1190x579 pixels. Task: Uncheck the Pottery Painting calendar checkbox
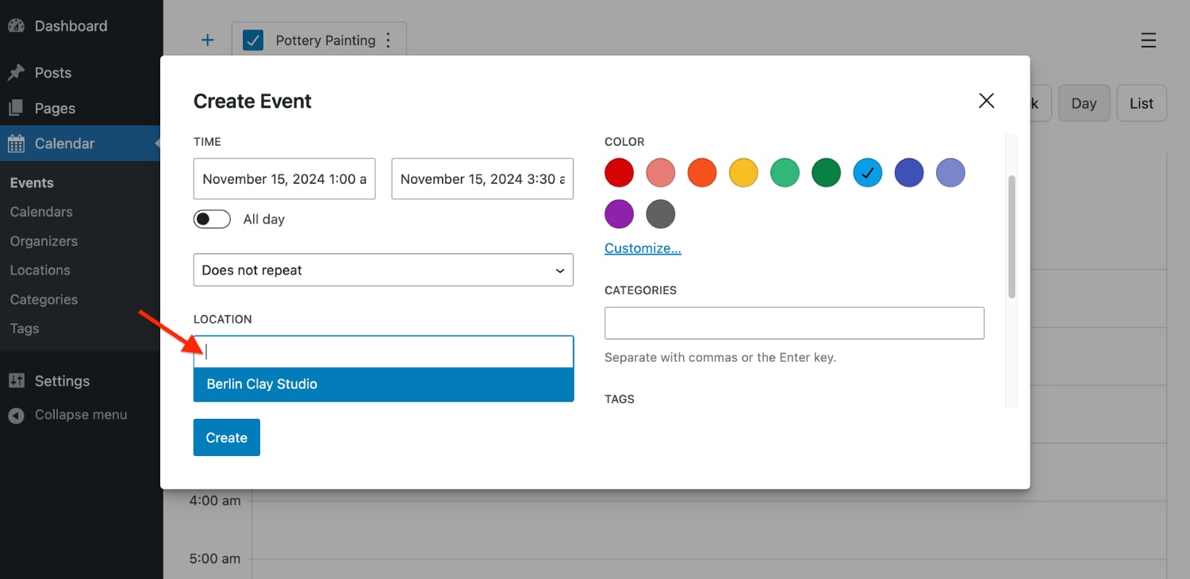click(x=253, y=40)
